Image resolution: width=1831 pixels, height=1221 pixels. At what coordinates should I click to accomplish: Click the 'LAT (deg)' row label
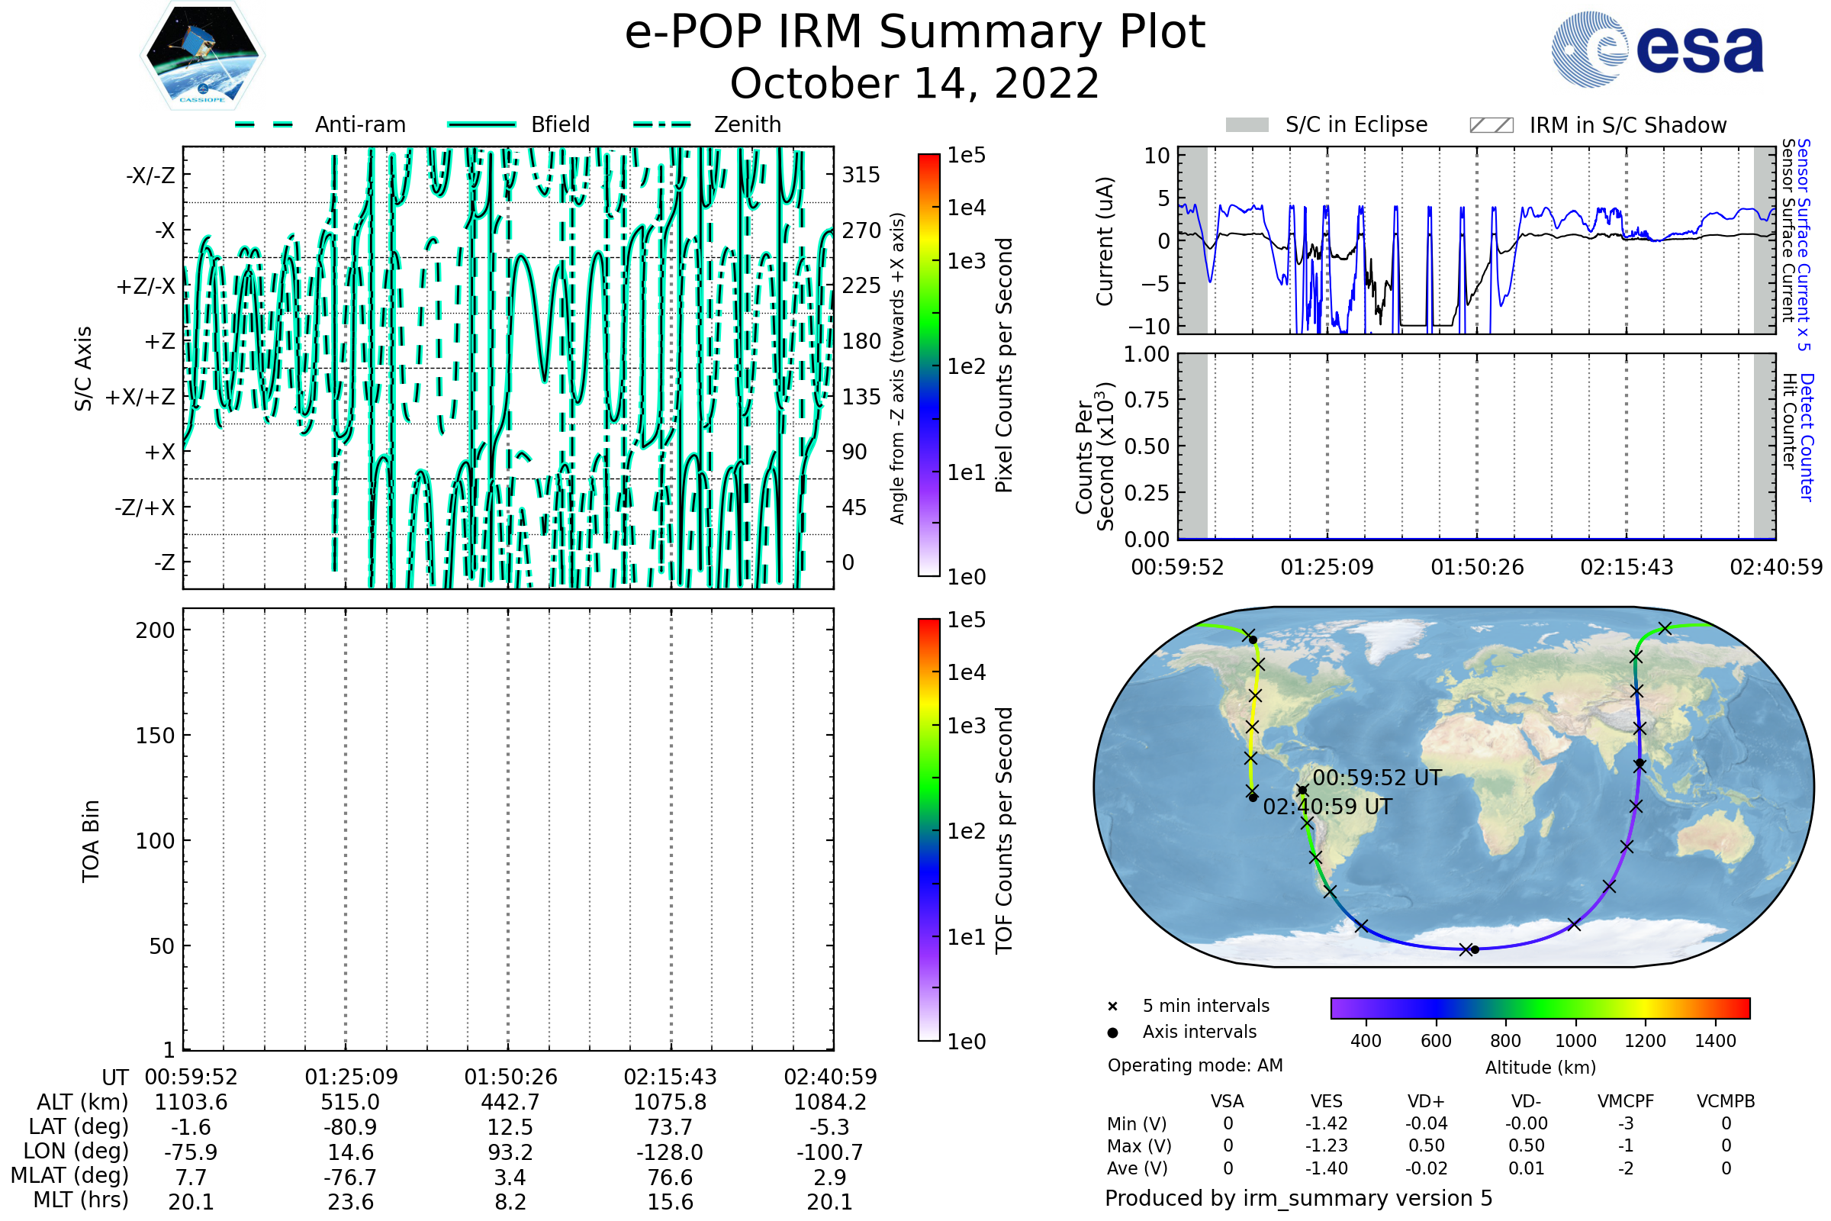(x=79, y=1127)
